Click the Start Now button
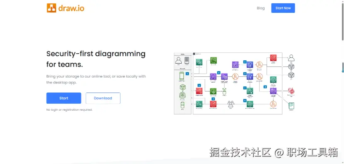 [283, 8]
